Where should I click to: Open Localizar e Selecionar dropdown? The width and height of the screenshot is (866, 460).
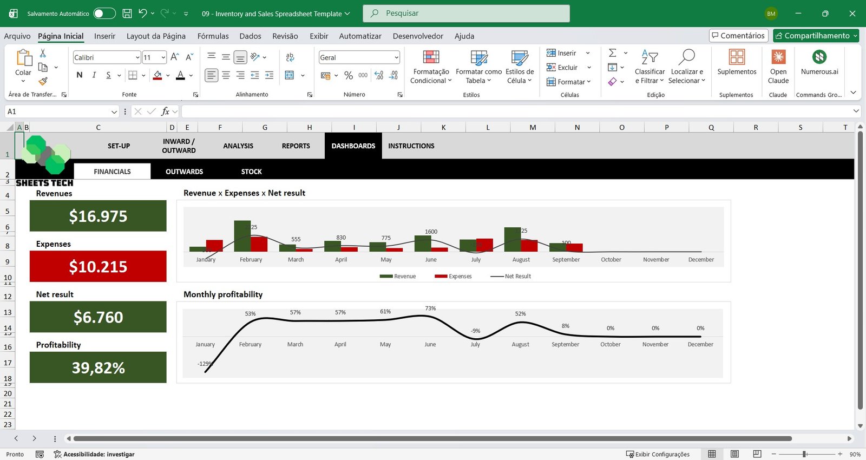(687, 67)
